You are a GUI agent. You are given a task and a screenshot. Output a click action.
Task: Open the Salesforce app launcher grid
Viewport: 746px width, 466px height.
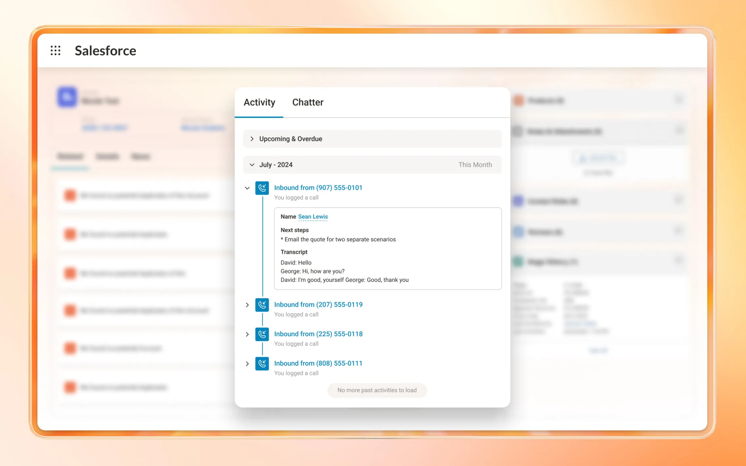click(x=55, y=51)
